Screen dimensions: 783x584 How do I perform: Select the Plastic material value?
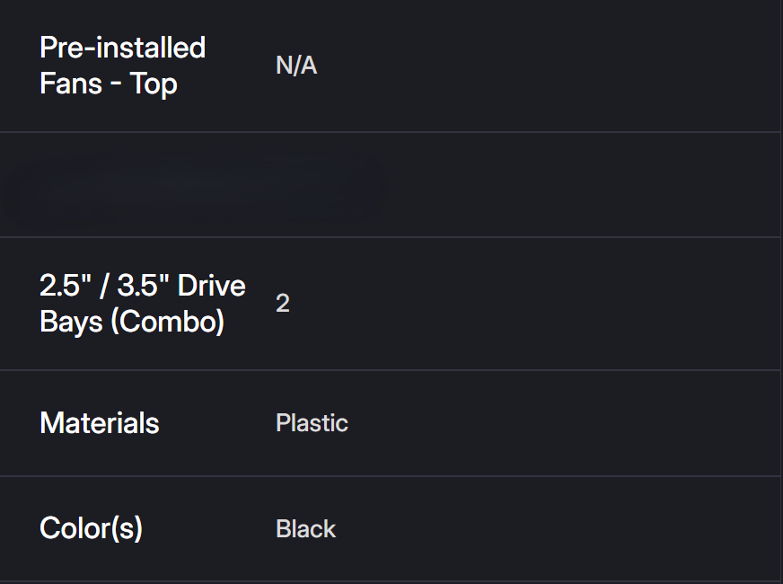[312, 423]
